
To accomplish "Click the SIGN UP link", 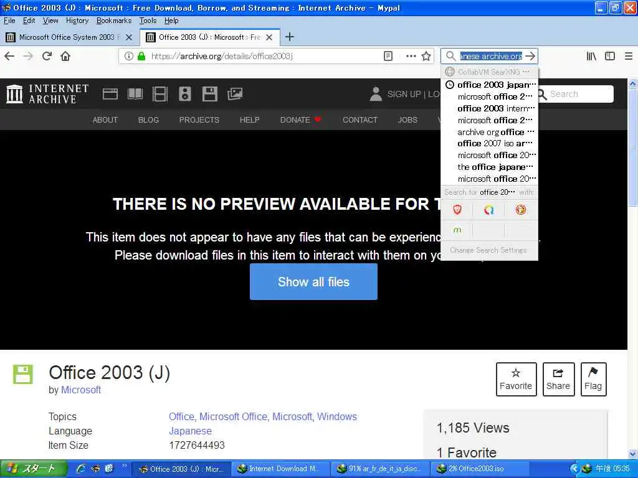I will click(403, 94).
